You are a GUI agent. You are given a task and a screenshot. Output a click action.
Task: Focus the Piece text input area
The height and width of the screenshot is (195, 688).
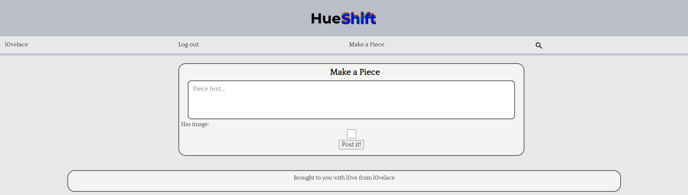[351, 100]
